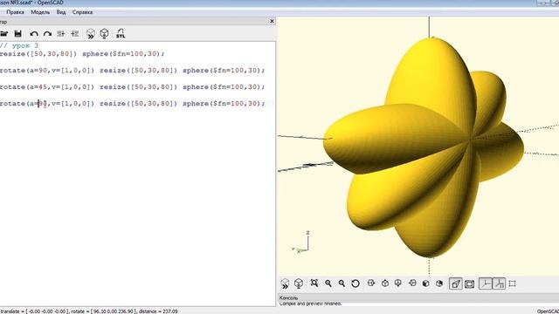
Task: Click the translate/rotate status bar text
Action: (x=89, y=311)
